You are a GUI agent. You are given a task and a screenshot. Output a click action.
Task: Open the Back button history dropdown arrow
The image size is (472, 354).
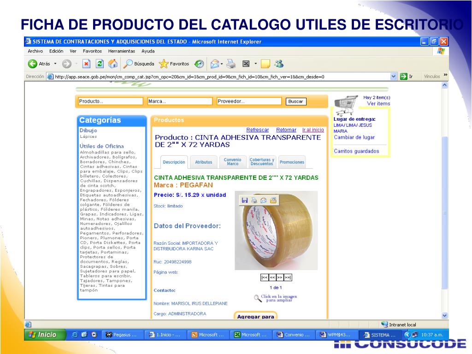pos(55,64)
